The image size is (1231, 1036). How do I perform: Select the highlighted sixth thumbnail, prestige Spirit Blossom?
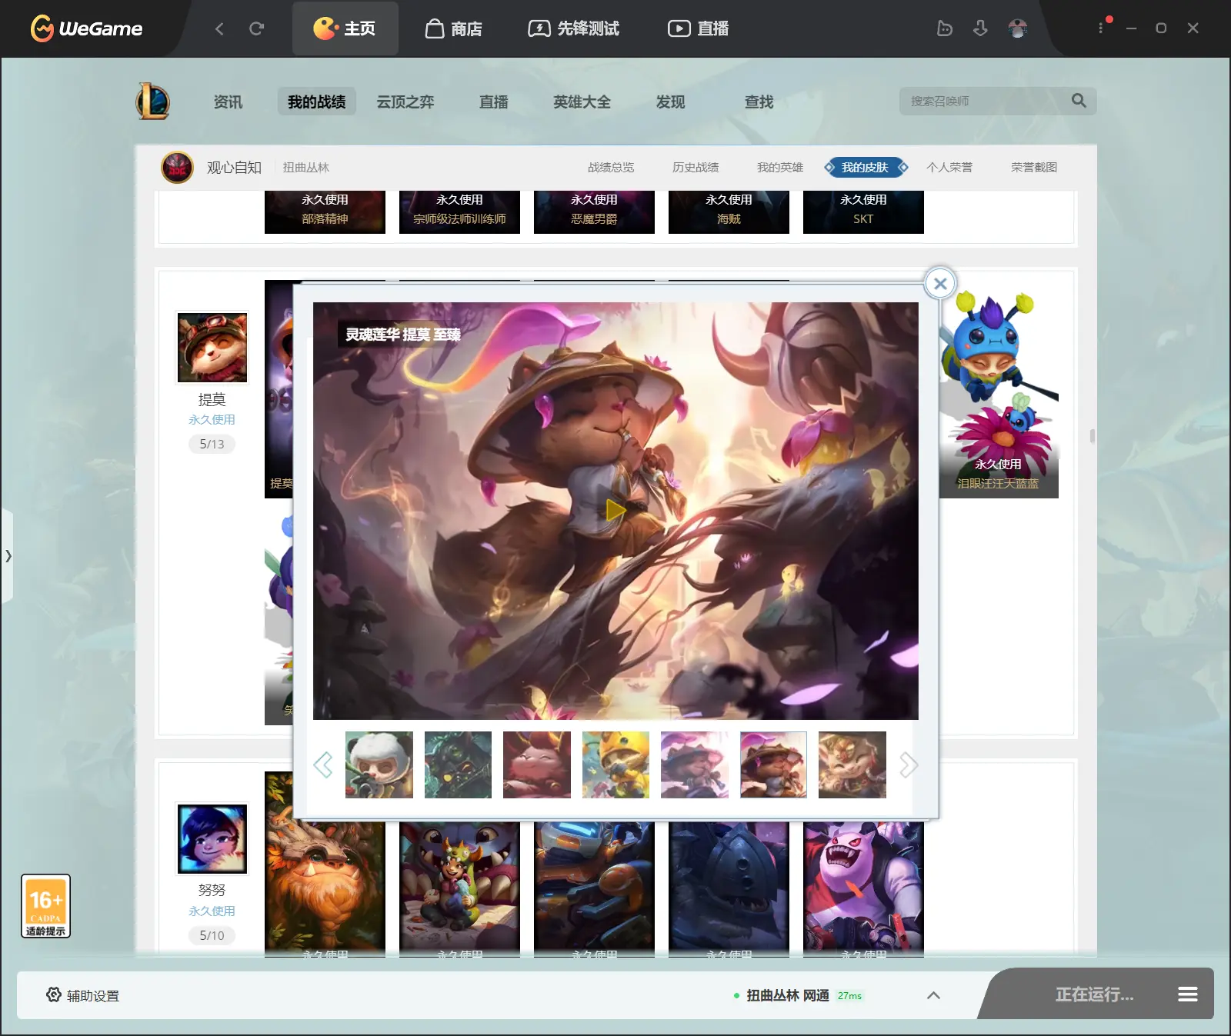tap(773, 765)
